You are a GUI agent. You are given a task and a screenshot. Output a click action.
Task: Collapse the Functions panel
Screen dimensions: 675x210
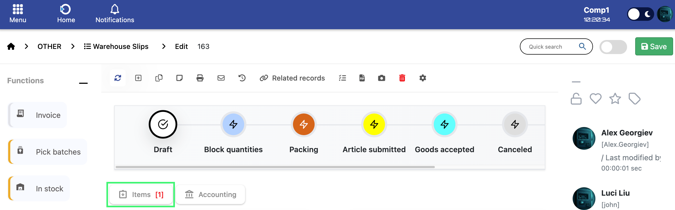[x=83, y=83]
